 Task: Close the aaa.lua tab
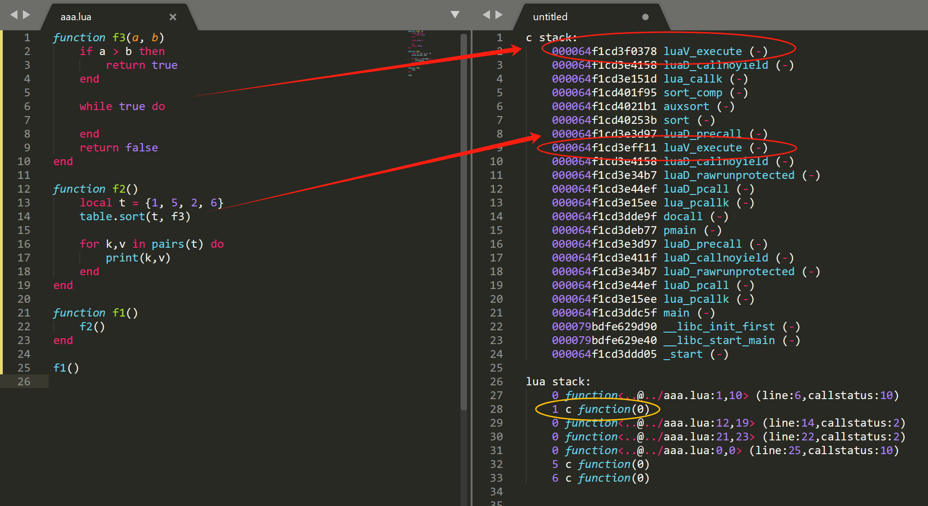pos(172,17)
